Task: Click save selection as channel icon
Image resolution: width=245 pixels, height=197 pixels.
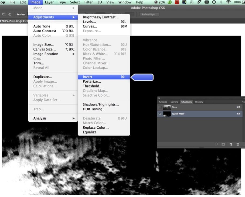Action: coord(223,144)
